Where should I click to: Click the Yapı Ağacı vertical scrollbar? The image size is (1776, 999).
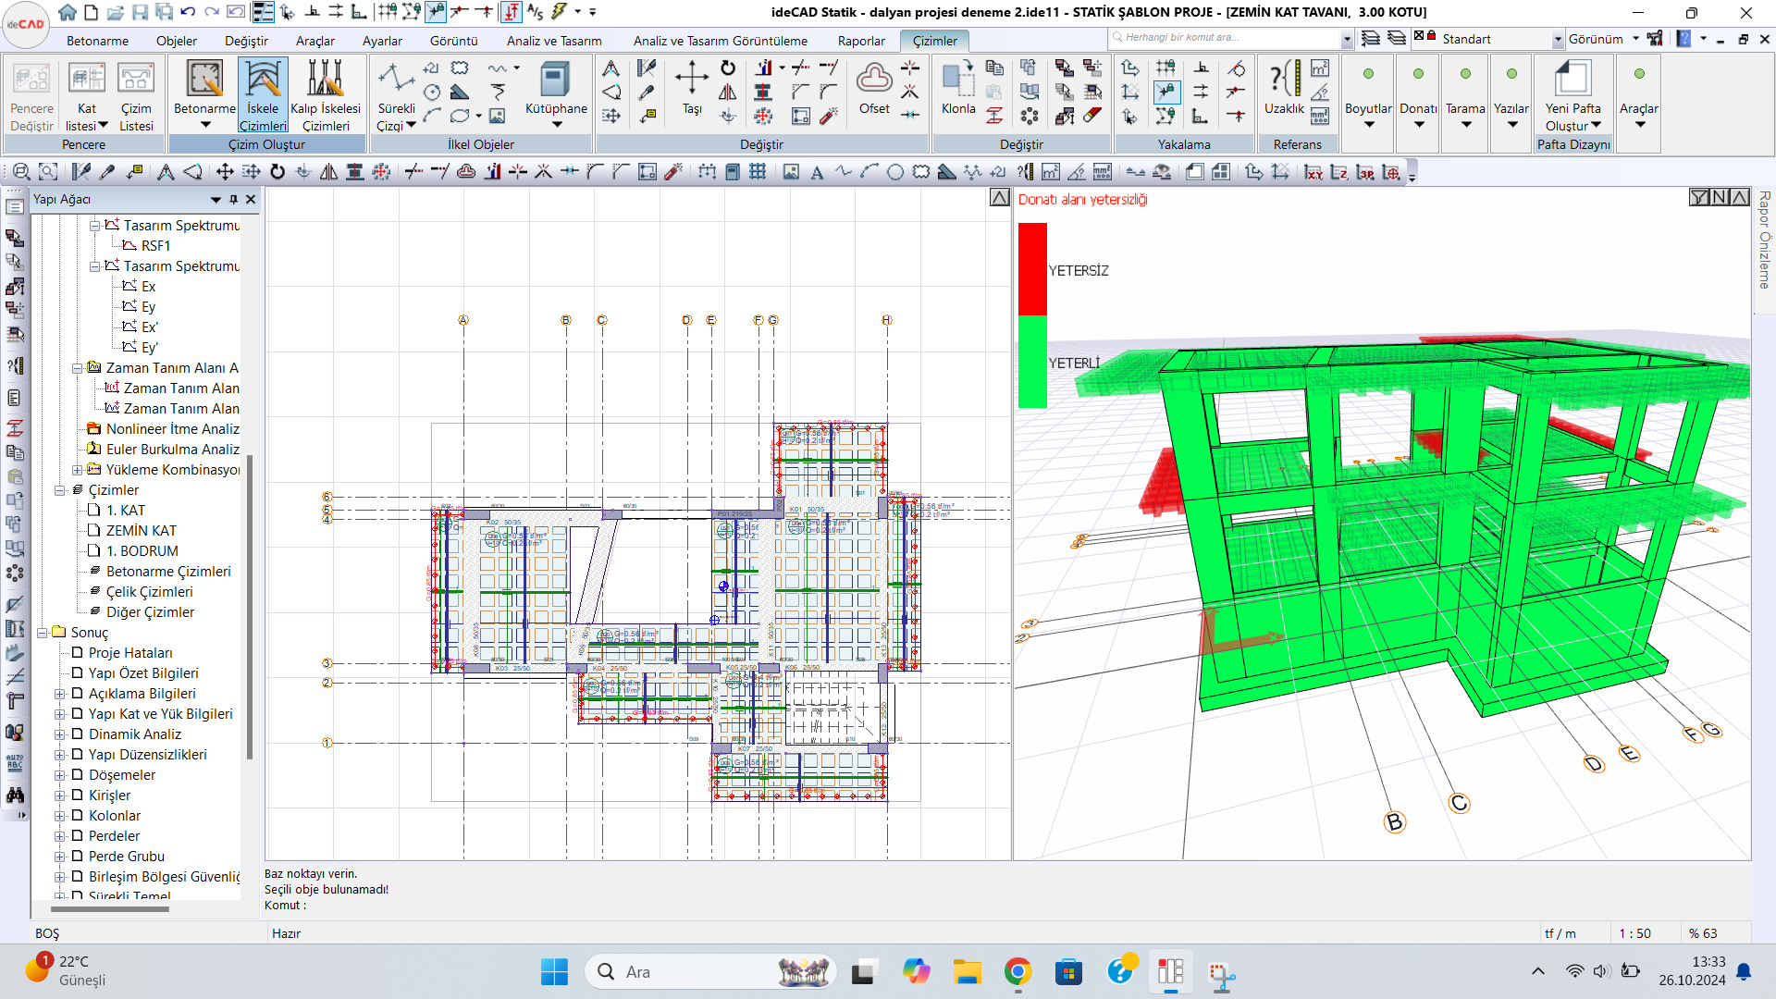click(x=250, y=606)
